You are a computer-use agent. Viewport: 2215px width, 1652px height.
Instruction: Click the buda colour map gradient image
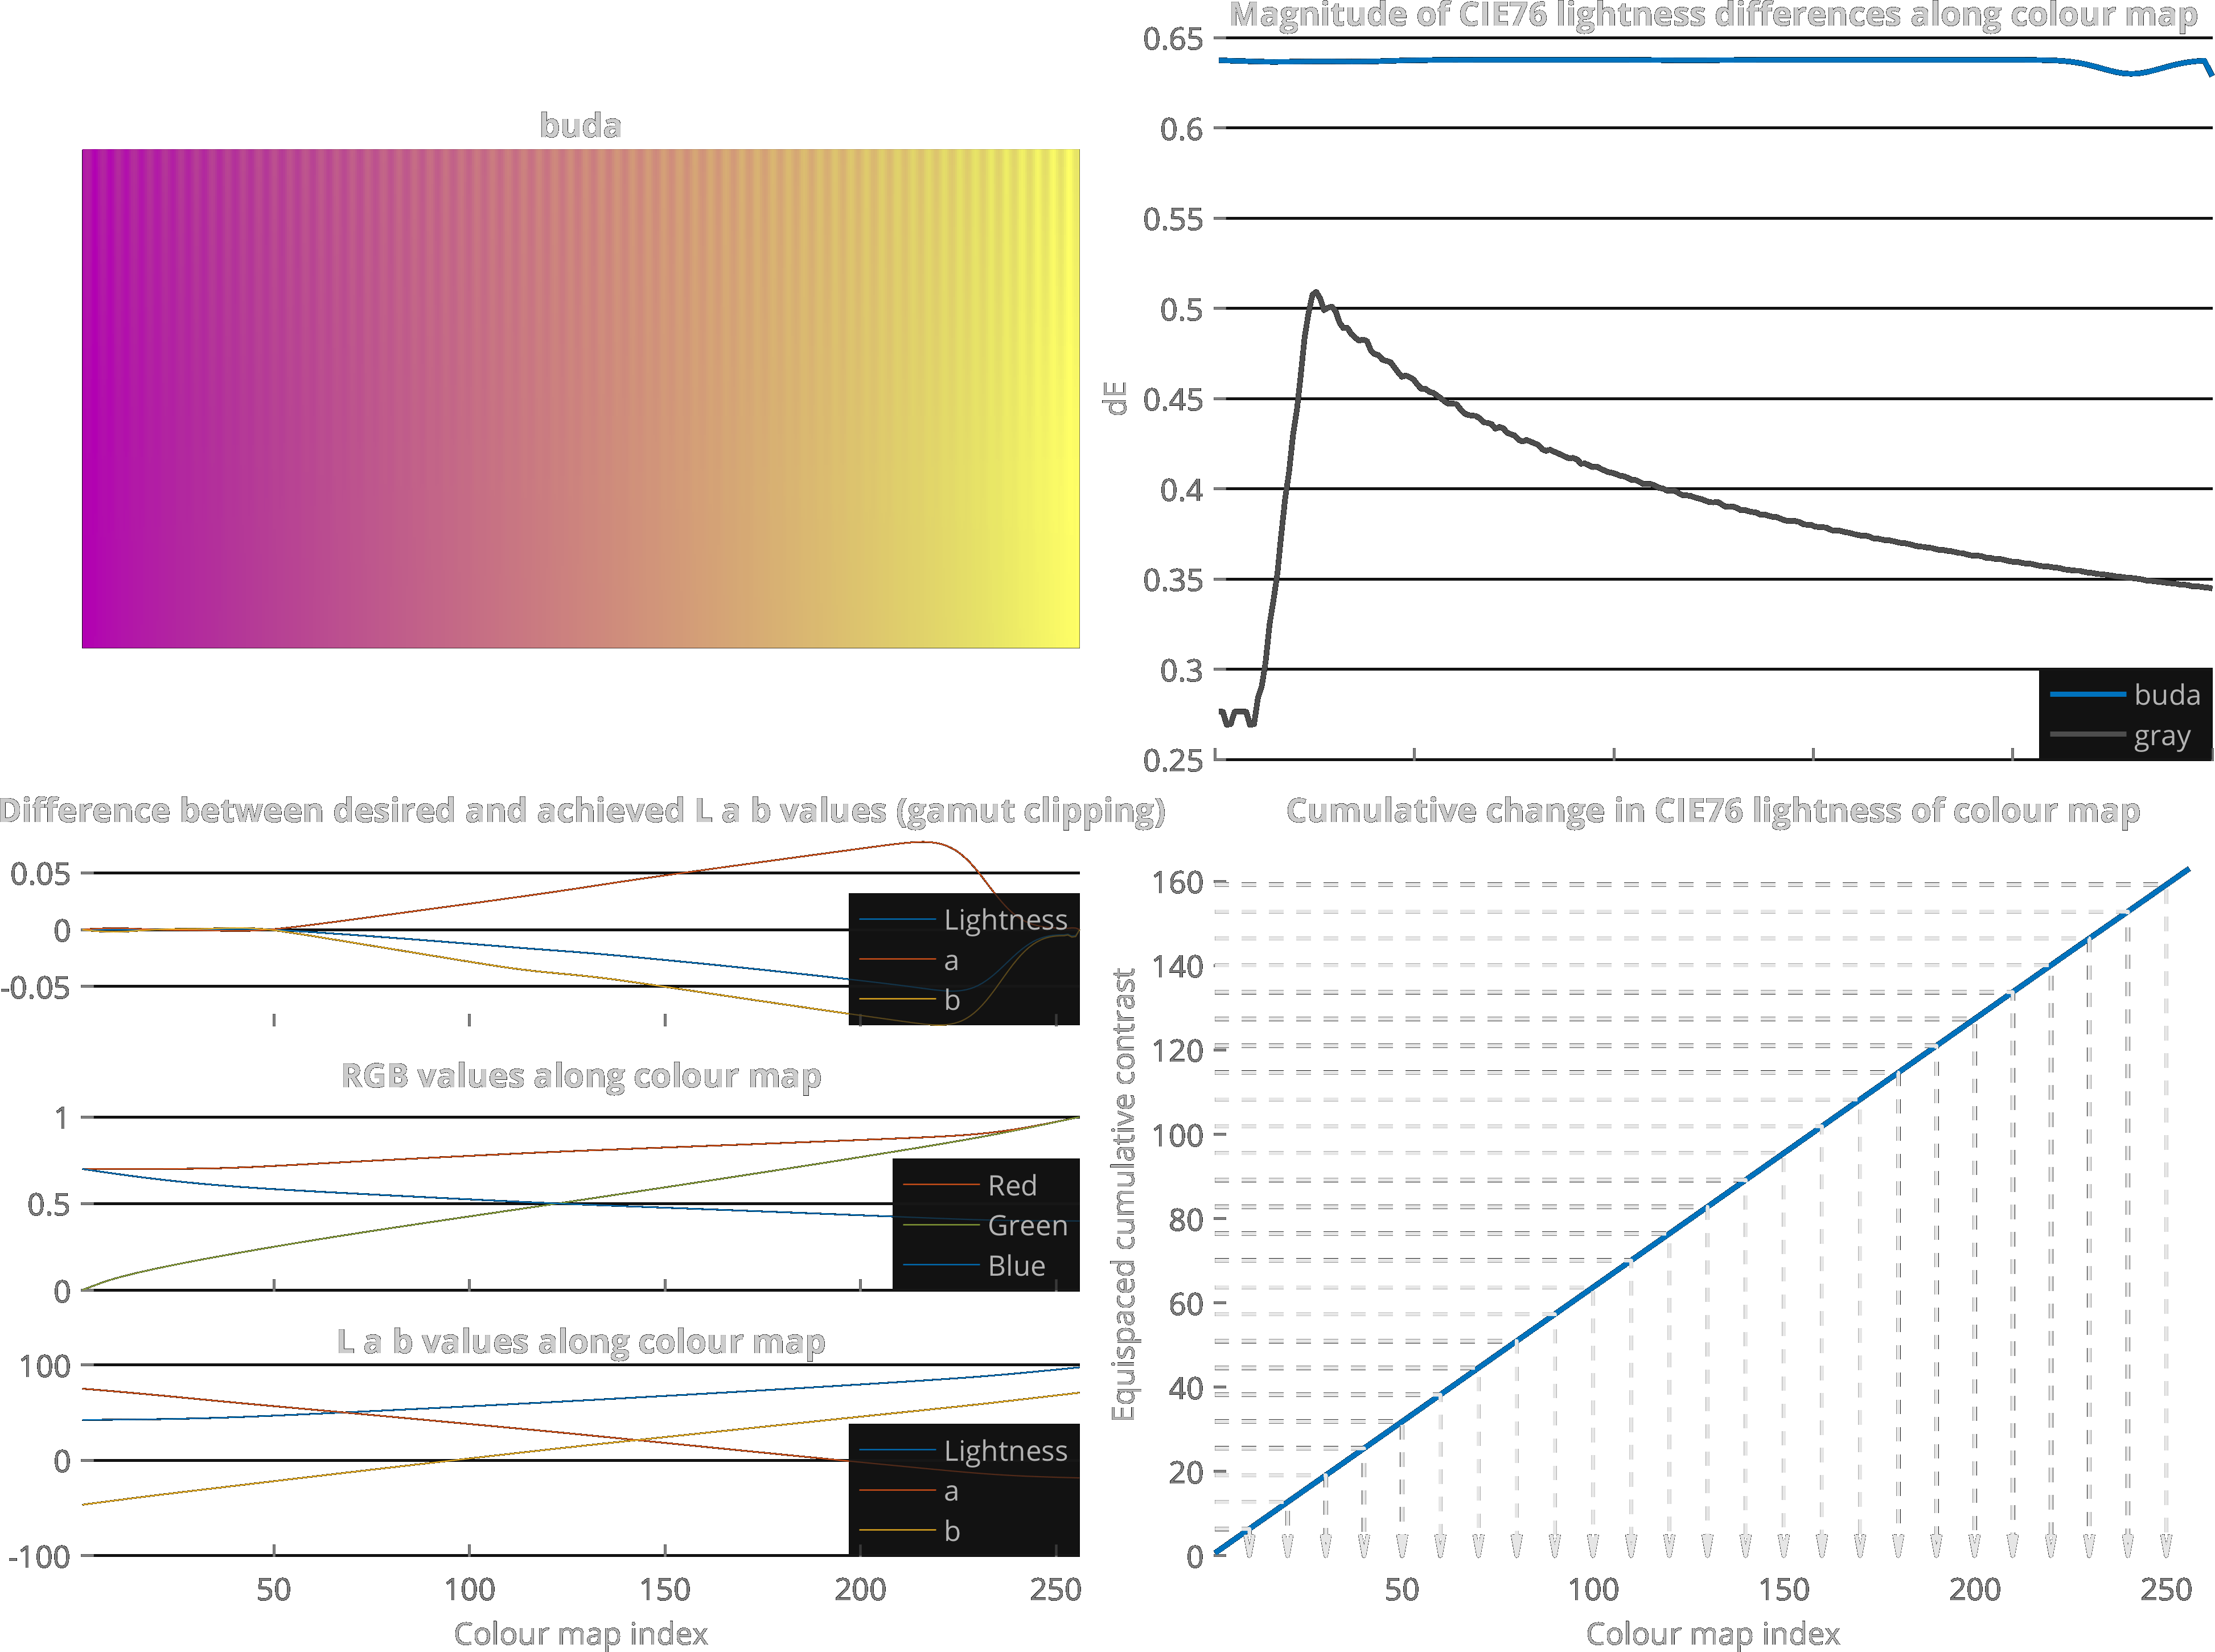point(580,398)
